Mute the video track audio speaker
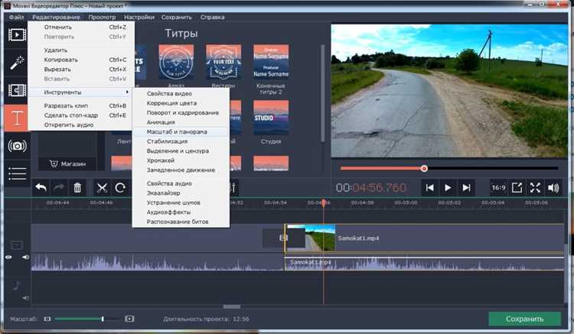Viewport: 574px width, 334px height. 25,258
